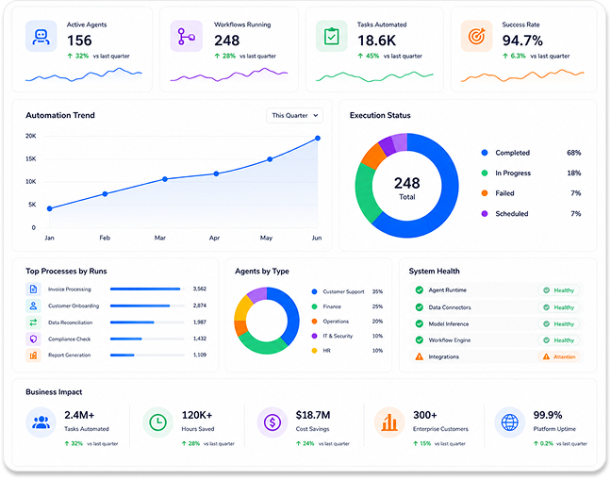The image size is (611, 479).
Task: Click the Success Rate target icon
Action: (476, 36)
